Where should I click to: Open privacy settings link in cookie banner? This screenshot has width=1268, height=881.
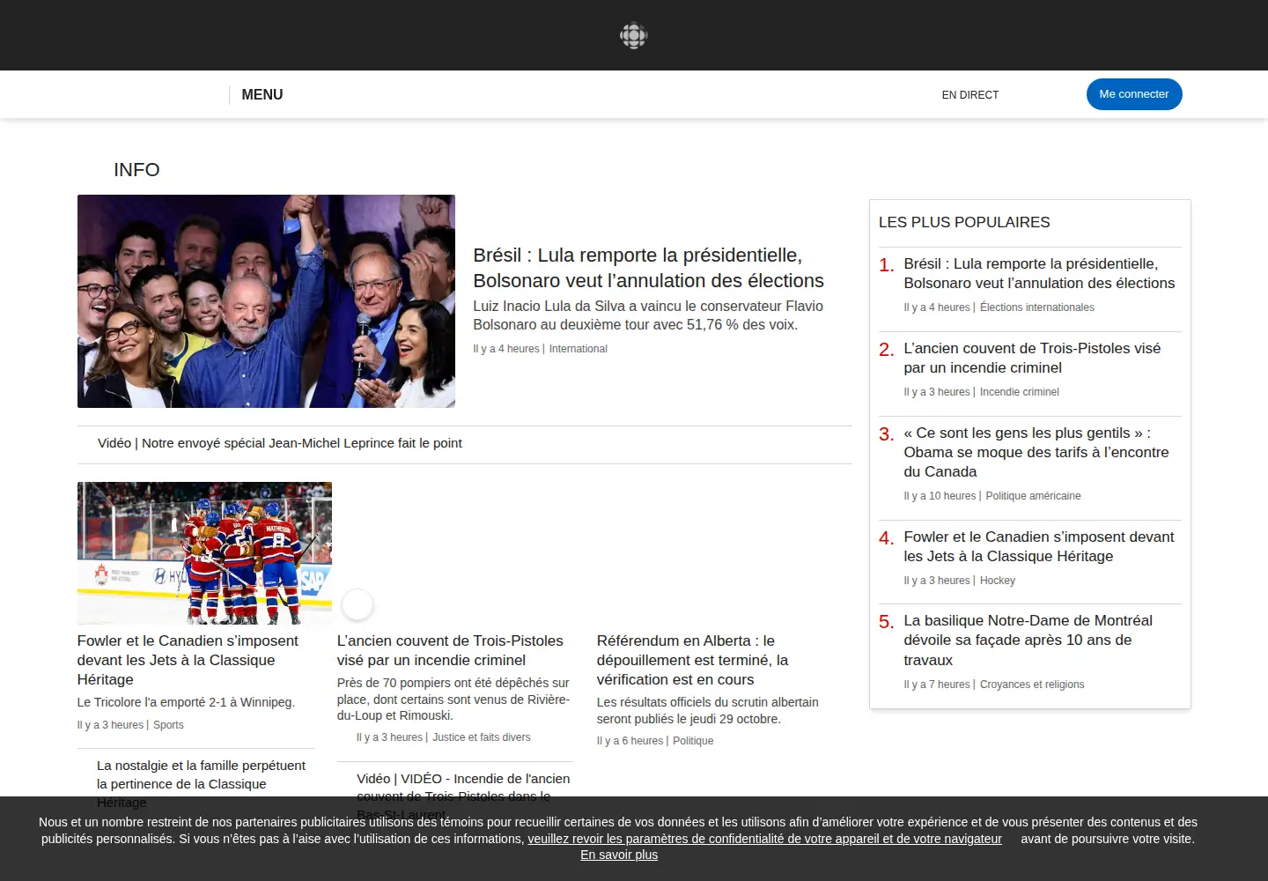coord(764,839)
